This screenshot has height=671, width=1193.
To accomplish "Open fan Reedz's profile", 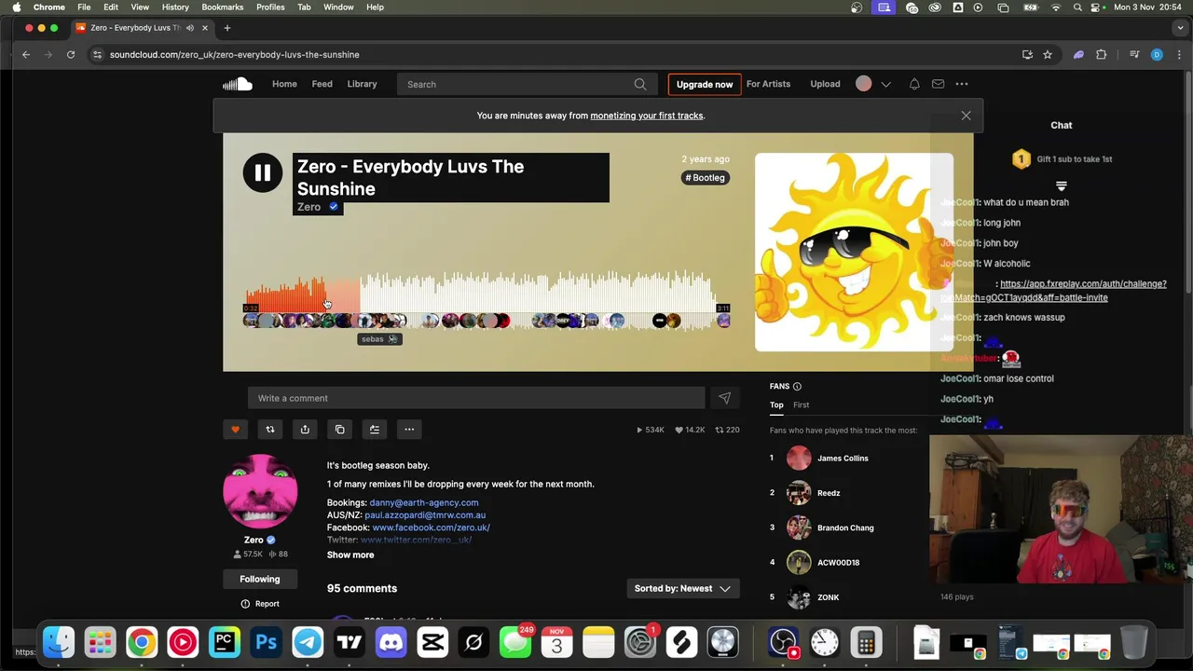I will click(x=829, y=493).
